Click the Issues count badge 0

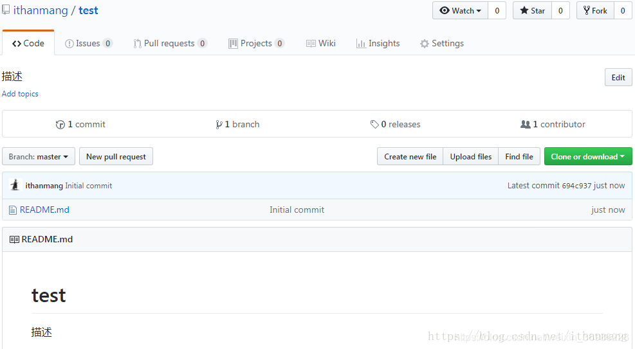(107, 43)
